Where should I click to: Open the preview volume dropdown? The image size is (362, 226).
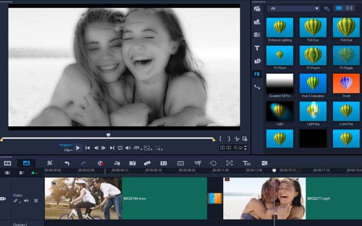coord(128,148)
